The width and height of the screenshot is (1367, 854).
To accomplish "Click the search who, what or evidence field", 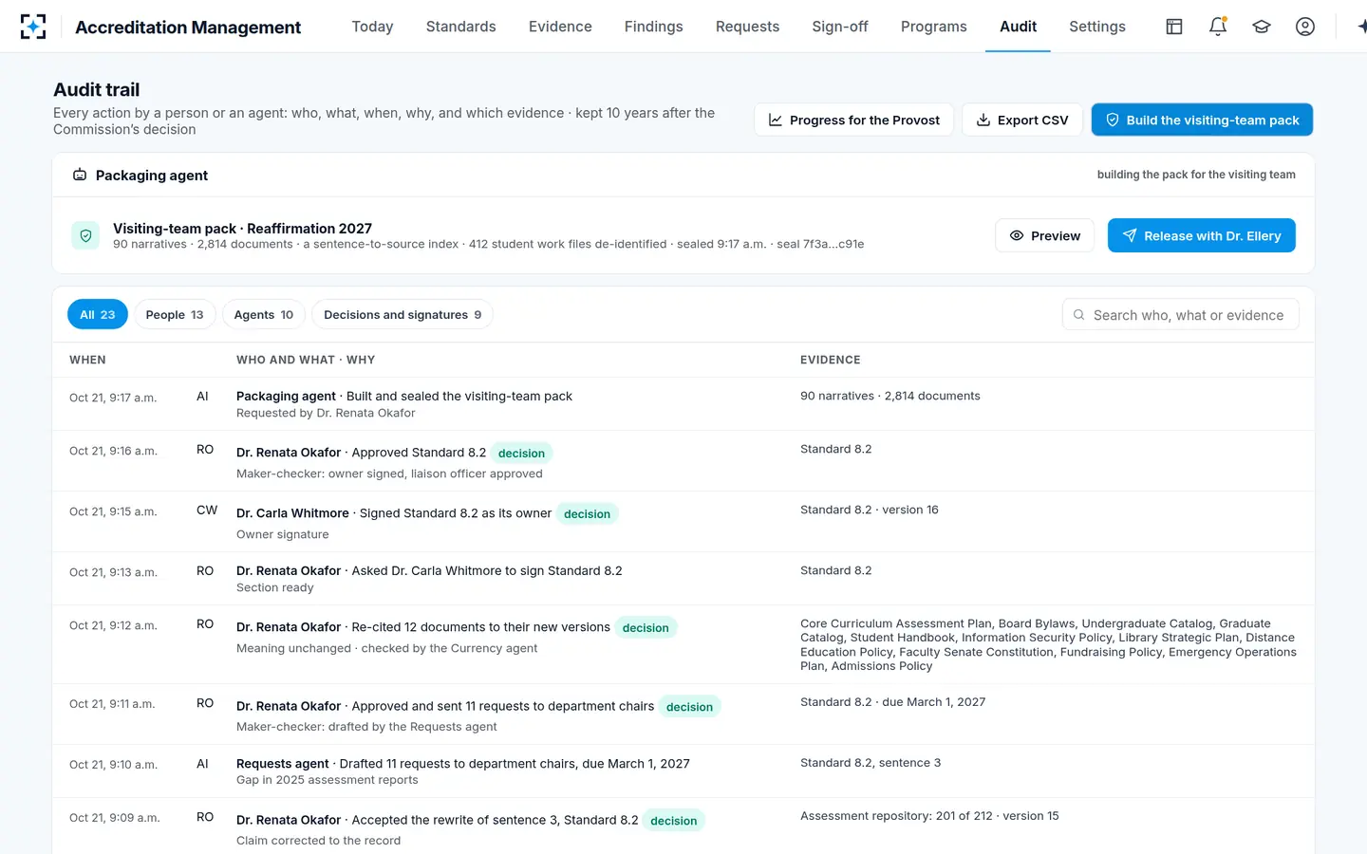I will [1180, 315].
